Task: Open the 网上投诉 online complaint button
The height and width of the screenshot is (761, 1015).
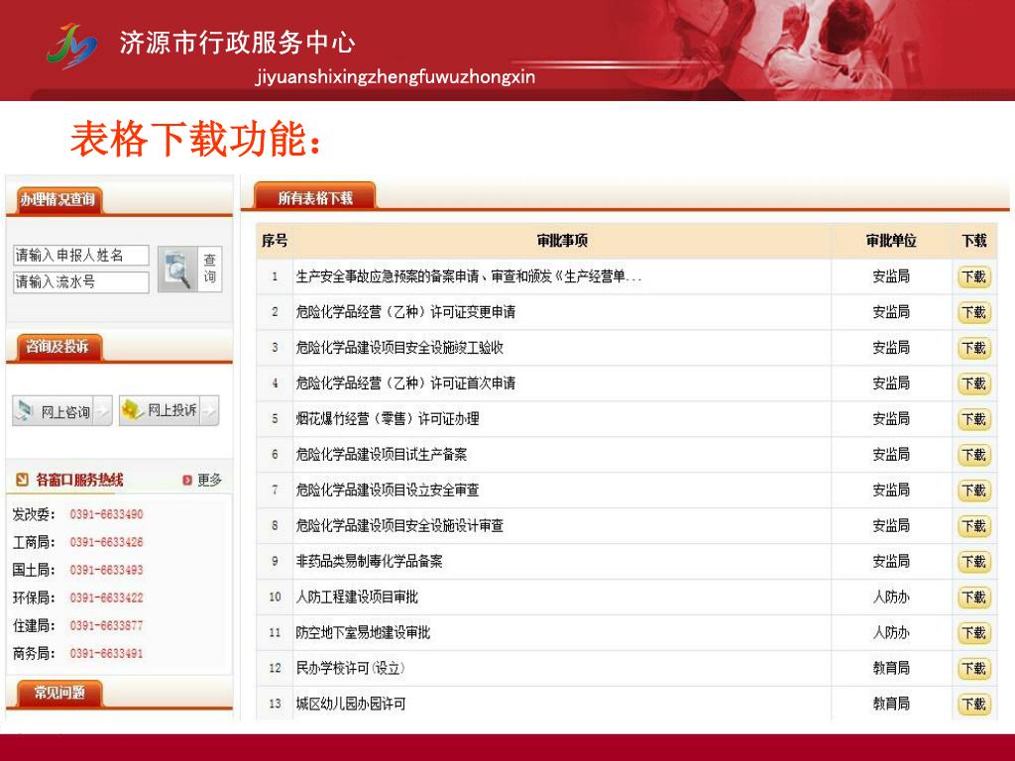Action: click(x=169, y=410)
